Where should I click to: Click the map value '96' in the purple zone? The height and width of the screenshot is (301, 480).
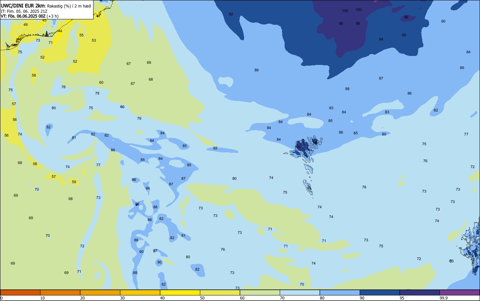(406, 17)
